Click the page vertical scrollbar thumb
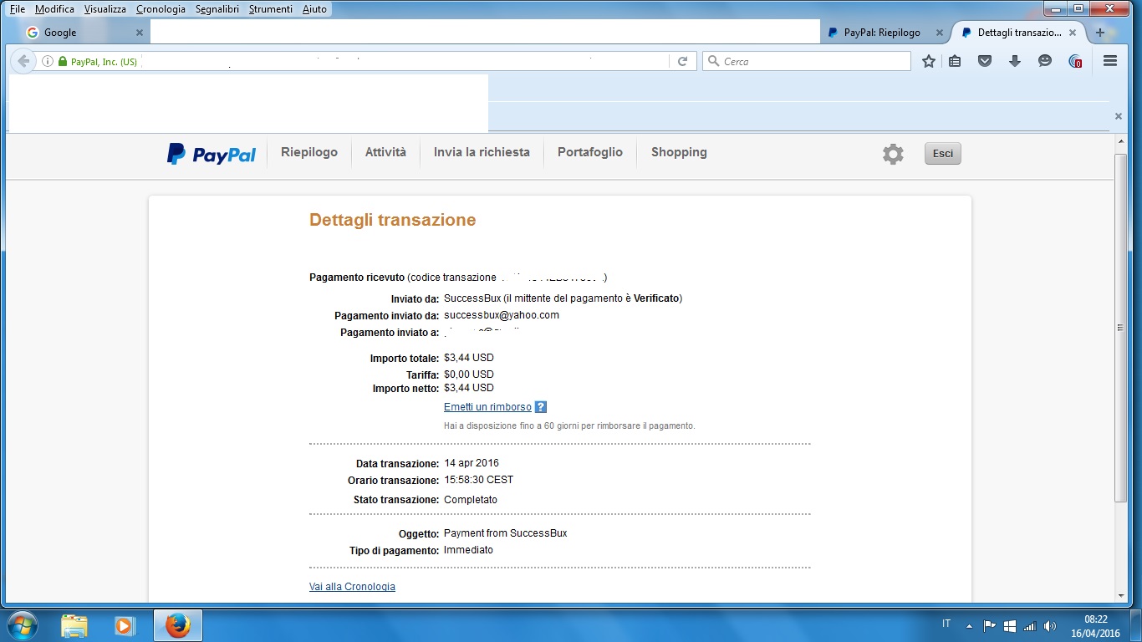 coord(1121,328)
